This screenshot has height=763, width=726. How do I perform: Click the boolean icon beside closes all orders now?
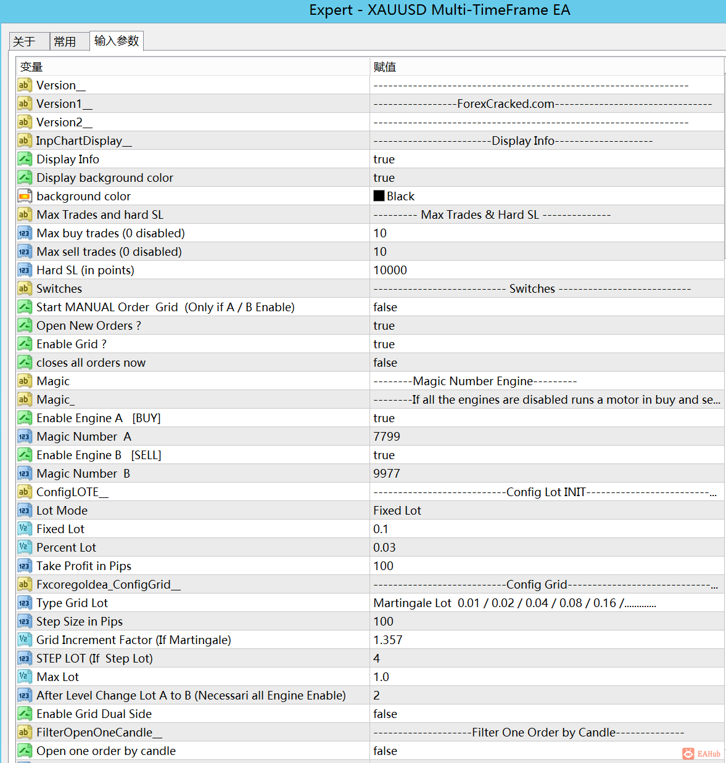25,362
